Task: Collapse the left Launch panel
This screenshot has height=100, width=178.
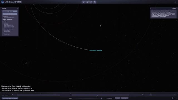Action: [18, 8]
